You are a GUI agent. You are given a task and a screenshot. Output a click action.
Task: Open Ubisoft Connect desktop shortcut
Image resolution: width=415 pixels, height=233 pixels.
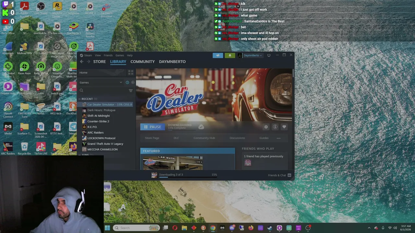coord(8,110)
